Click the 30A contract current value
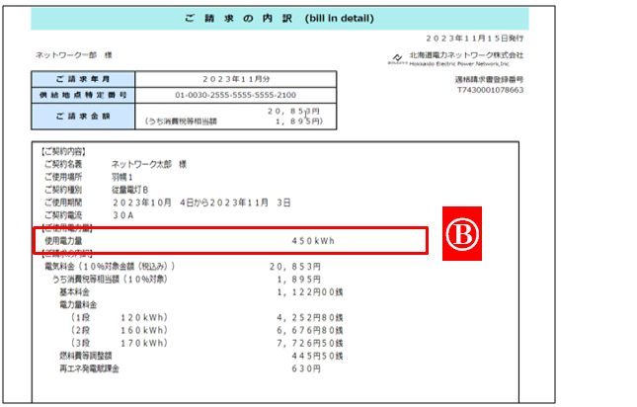 point(124,214)
